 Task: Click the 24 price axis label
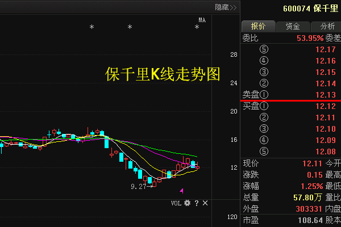(234, 83)
